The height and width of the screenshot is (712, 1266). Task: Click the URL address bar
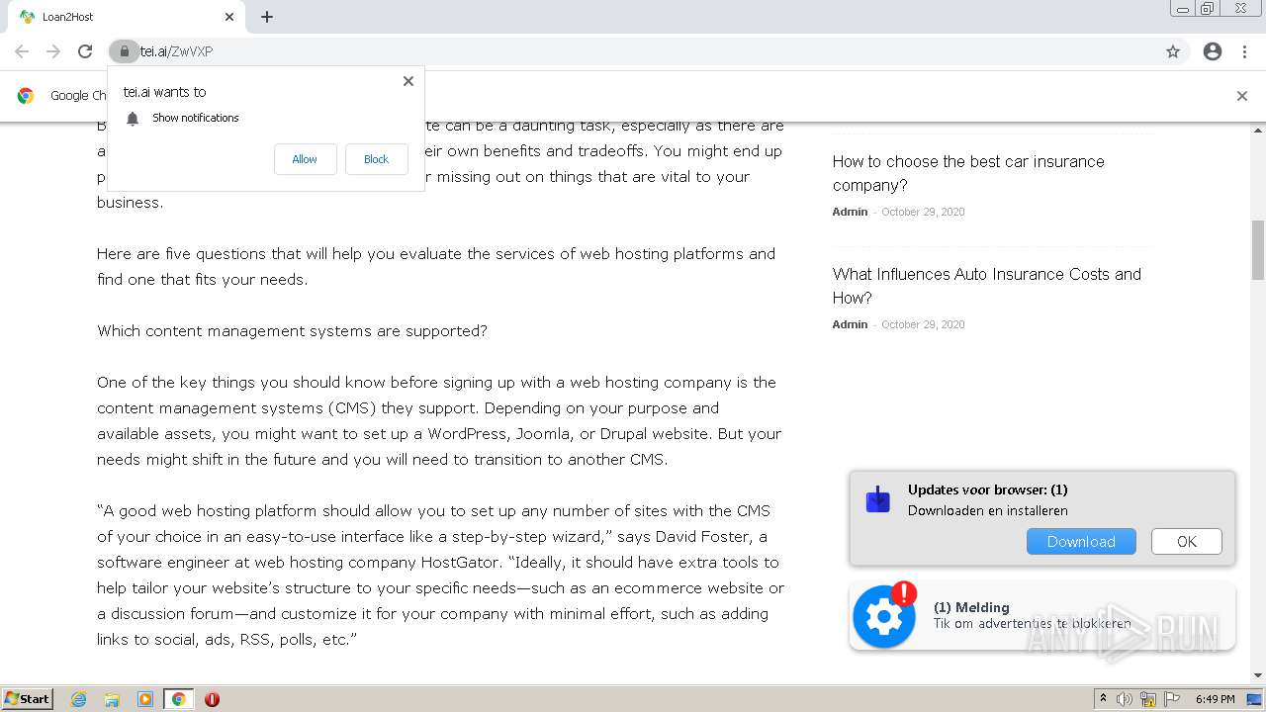coord(648,51)
